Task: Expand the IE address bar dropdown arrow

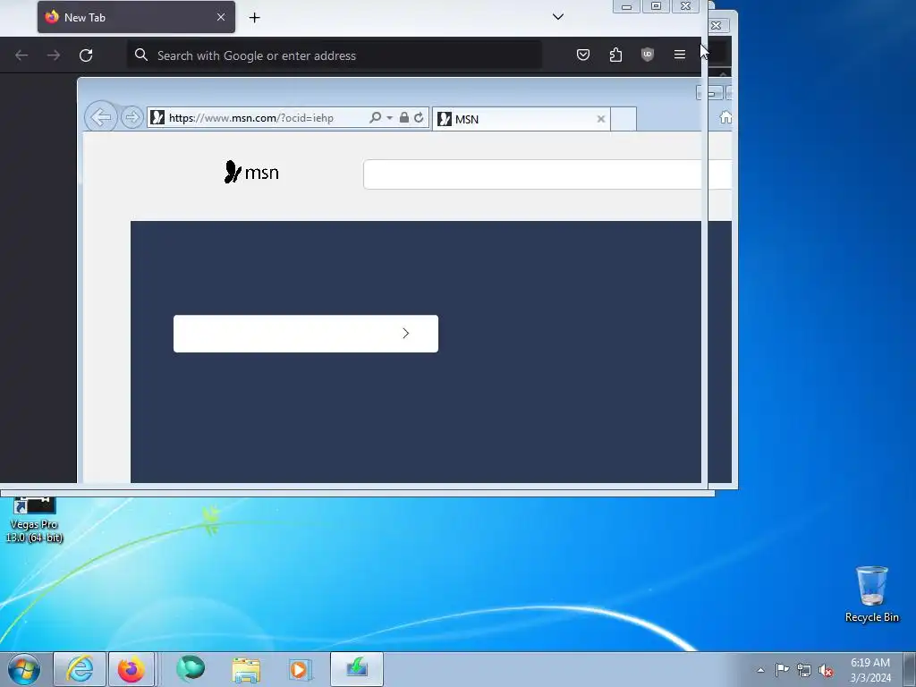Action: click(x=390, y=118)
